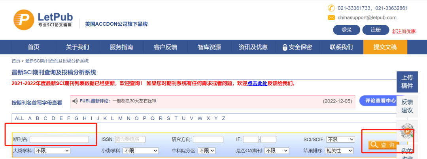Image resolution: width=427 pixels, height=159 pixels.
Task: Click the 上传稿件 sidebar button
Action: [x=407, y=82]
